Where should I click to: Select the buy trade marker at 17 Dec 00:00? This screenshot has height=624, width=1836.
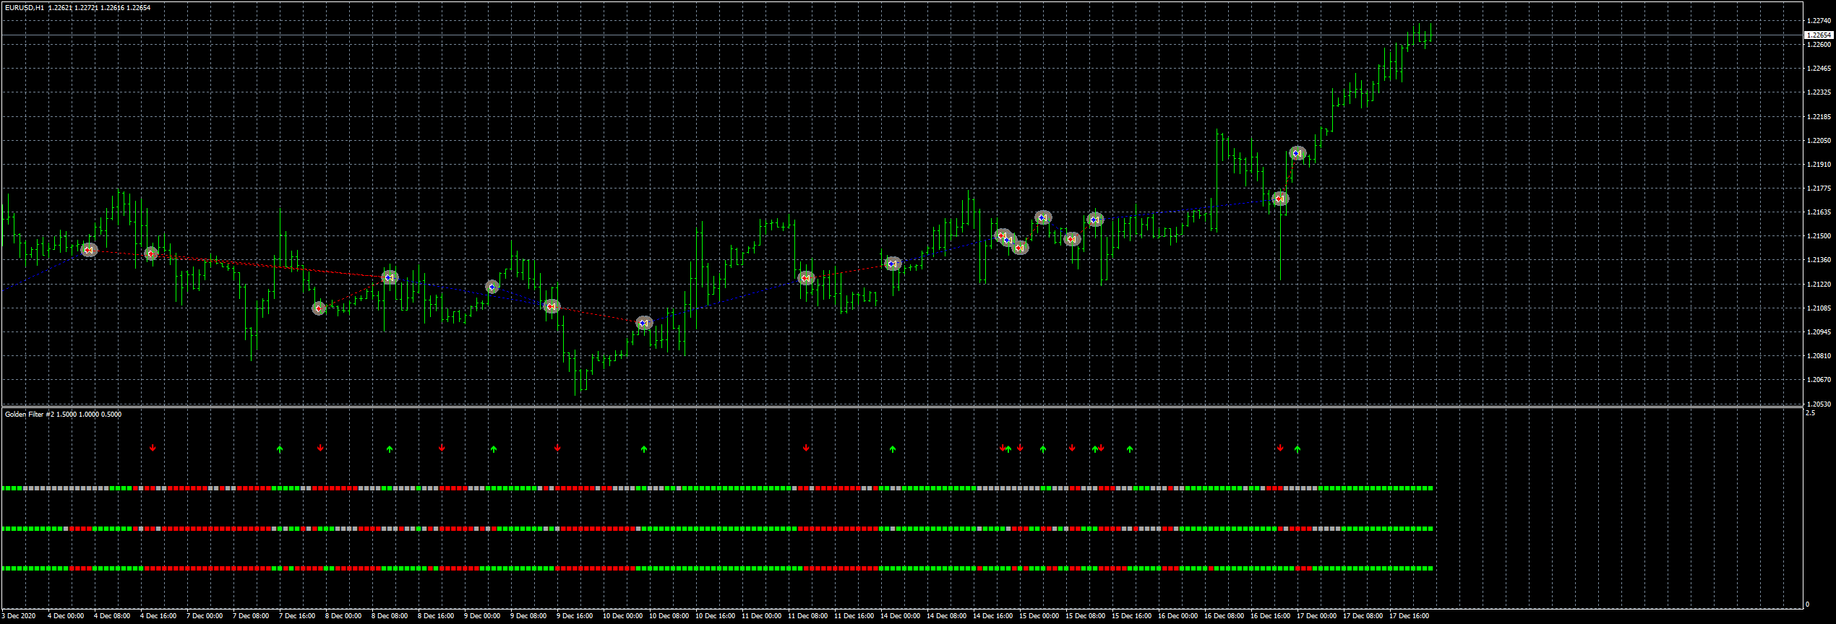(1297, 153)
